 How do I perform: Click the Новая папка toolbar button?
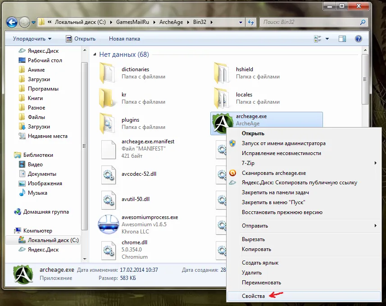124,39
